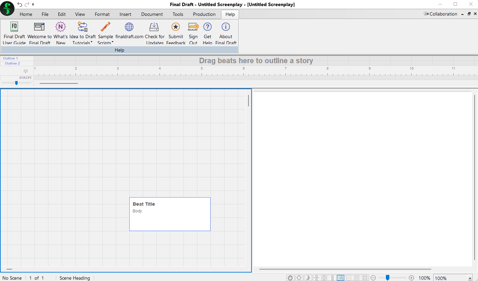Toggle night mode moon icon
The width and height of the screenshot is (478, 281).
[x=308, y=278]
